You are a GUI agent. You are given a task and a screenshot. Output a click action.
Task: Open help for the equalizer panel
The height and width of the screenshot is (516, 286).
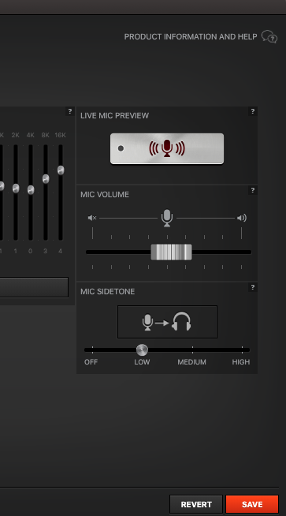tap(69, 111)
